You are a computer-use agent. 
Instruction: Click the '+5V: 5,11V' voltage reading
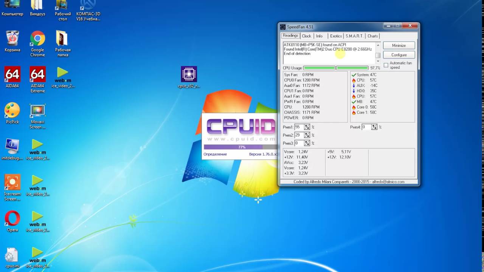[339, 152]
